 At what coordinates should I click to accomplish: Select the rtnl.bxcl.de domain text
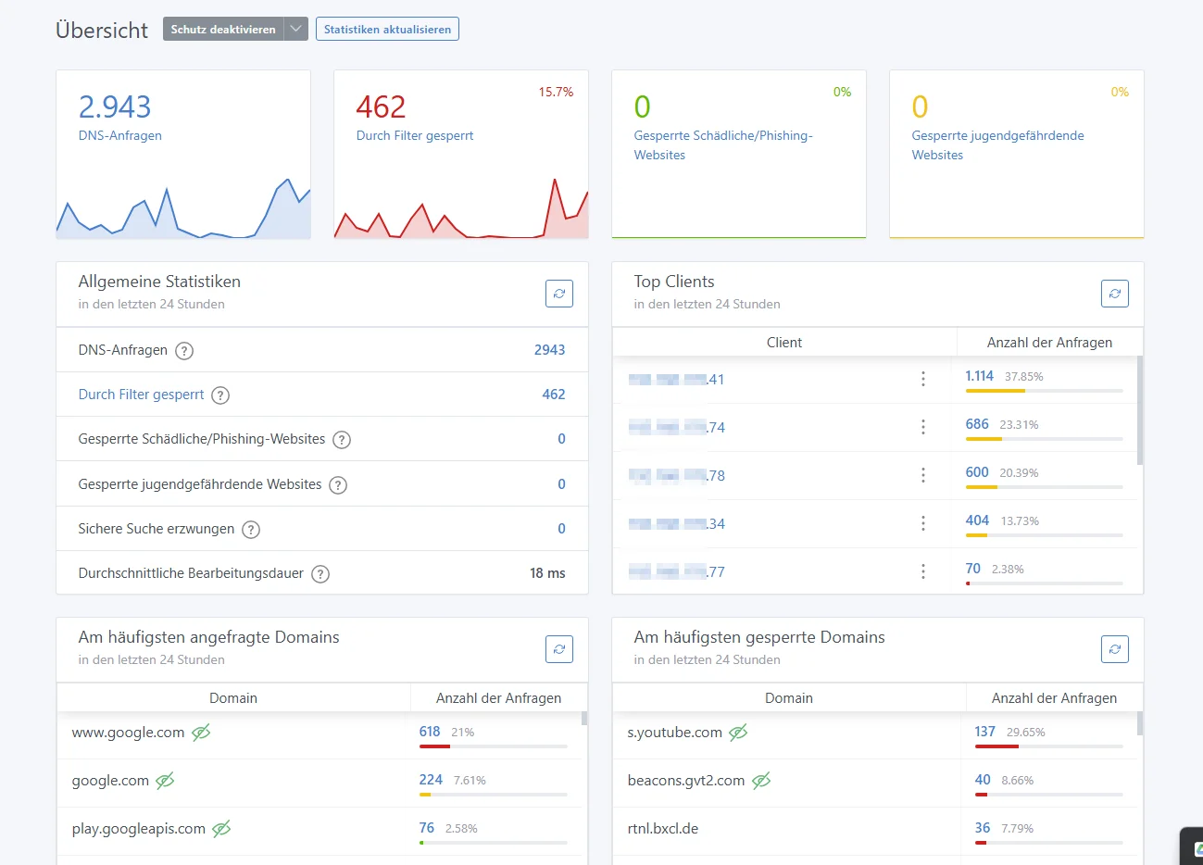coord(663,829)
